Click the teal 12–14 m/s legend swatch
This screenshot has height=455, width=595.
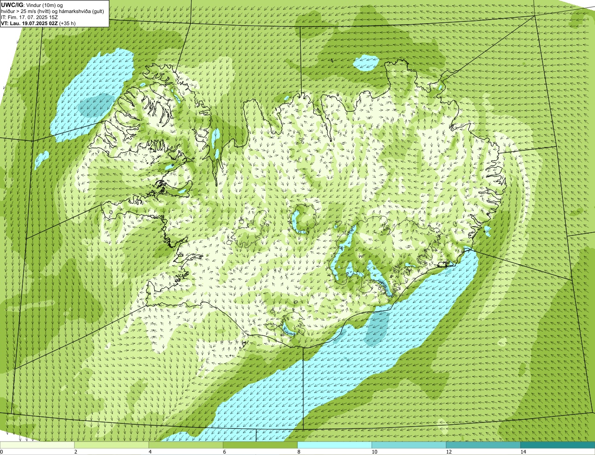click(x=483, y=445)
